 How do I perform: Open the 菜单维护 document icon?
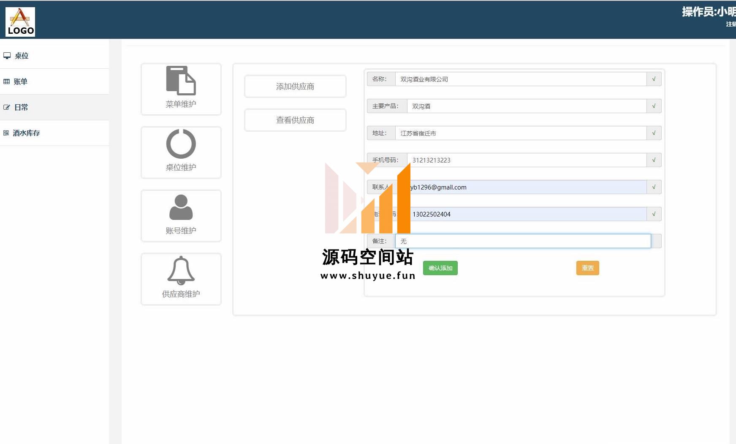[x=181, y=80]
